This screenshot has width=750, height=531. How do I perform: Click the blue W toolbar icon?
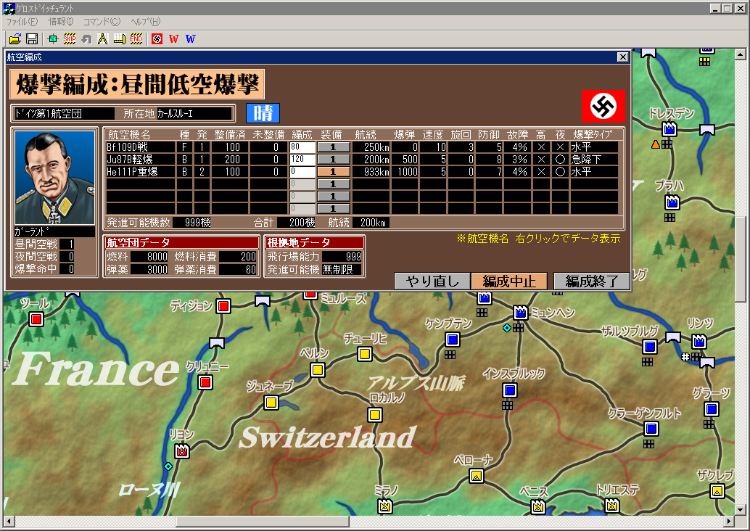(x=190, y=38)
